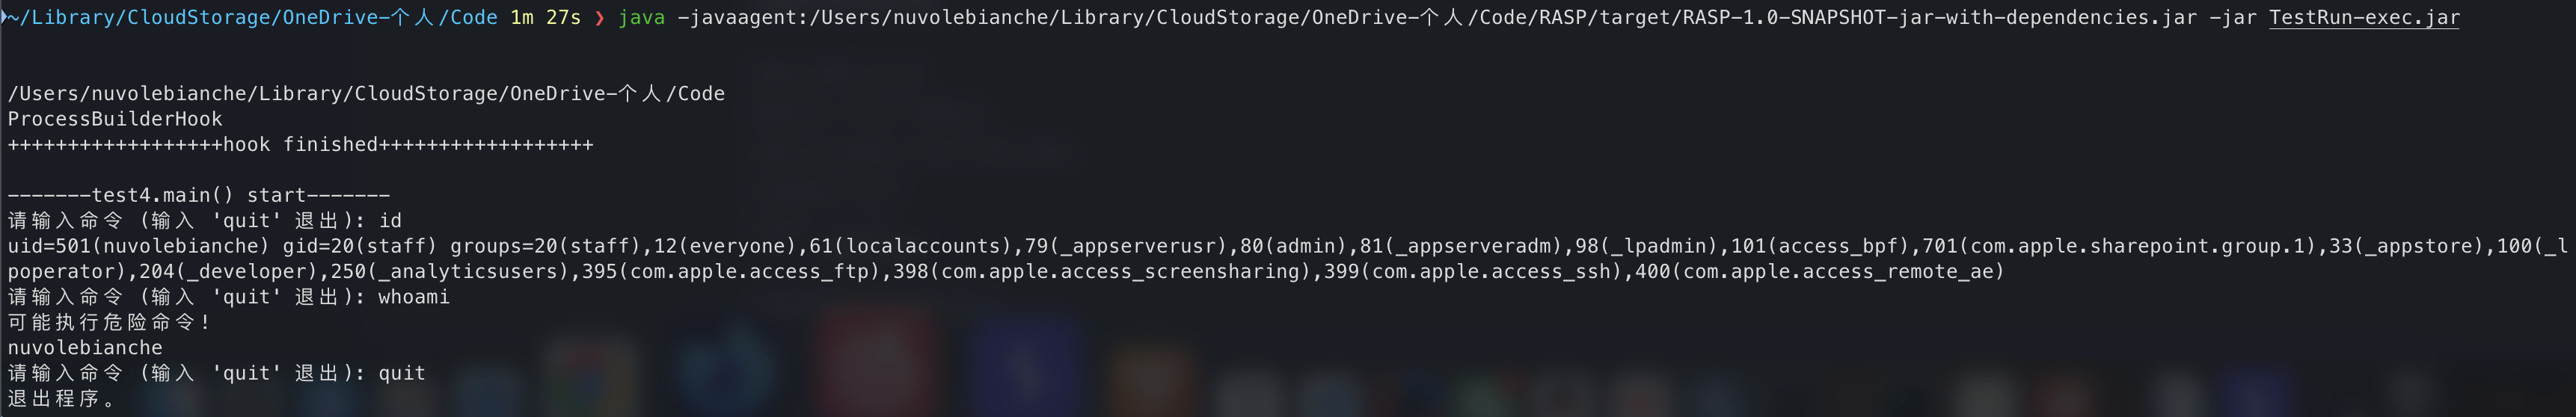Click the green java command word
Image resolution: width=2576 pixels, height=417 pixels.
642,17
